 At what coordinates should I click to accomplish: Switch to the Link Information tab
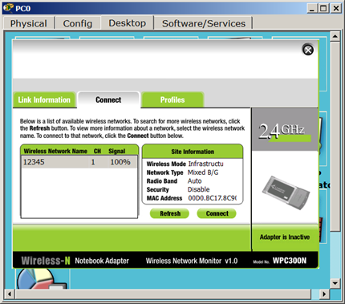pyautogui.click(x=44, y=99)
